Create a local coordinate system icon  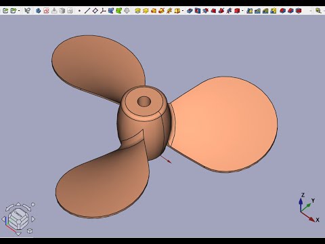(103, 10)
